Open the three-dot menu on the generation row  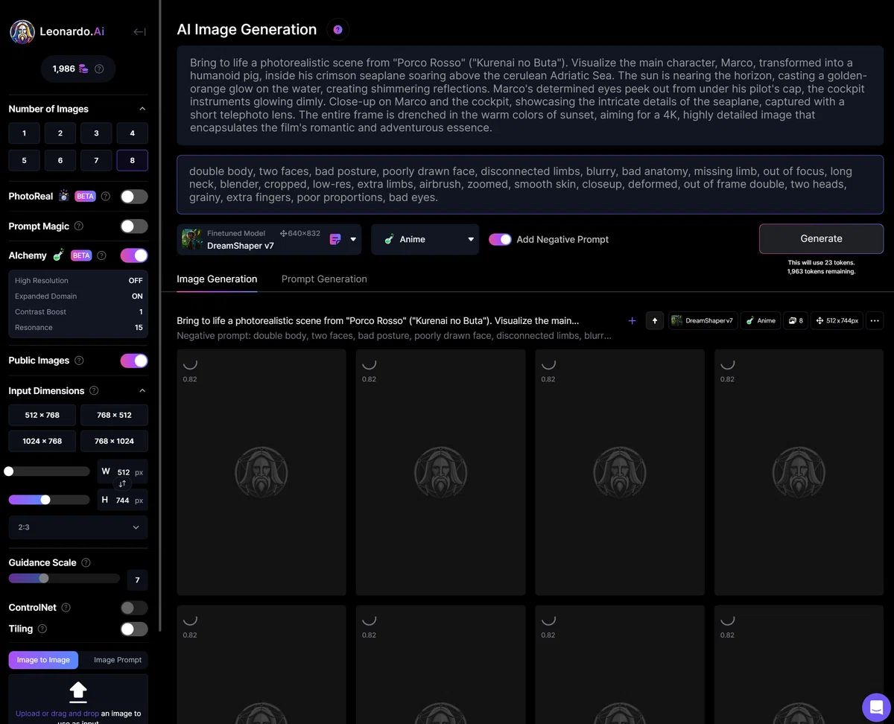875,321
